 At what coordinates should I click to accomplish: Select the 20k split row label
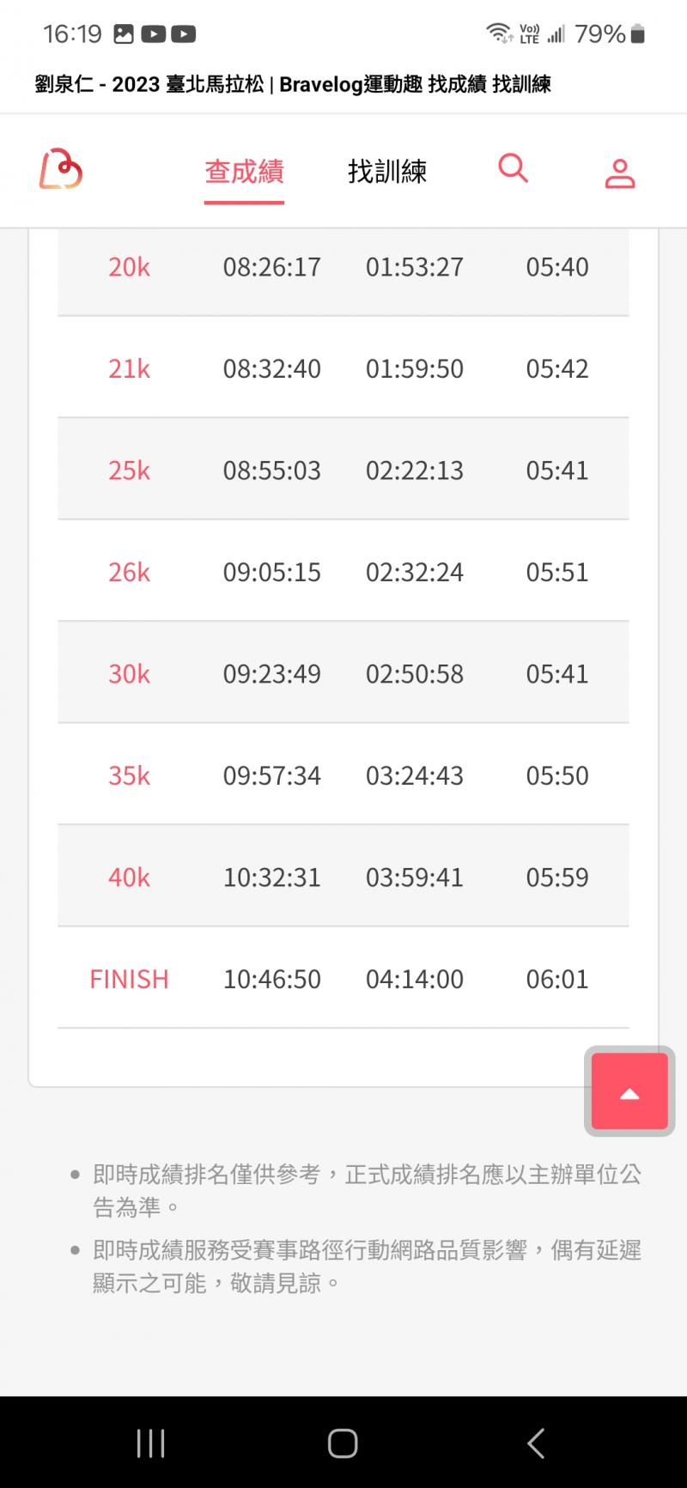129,267
